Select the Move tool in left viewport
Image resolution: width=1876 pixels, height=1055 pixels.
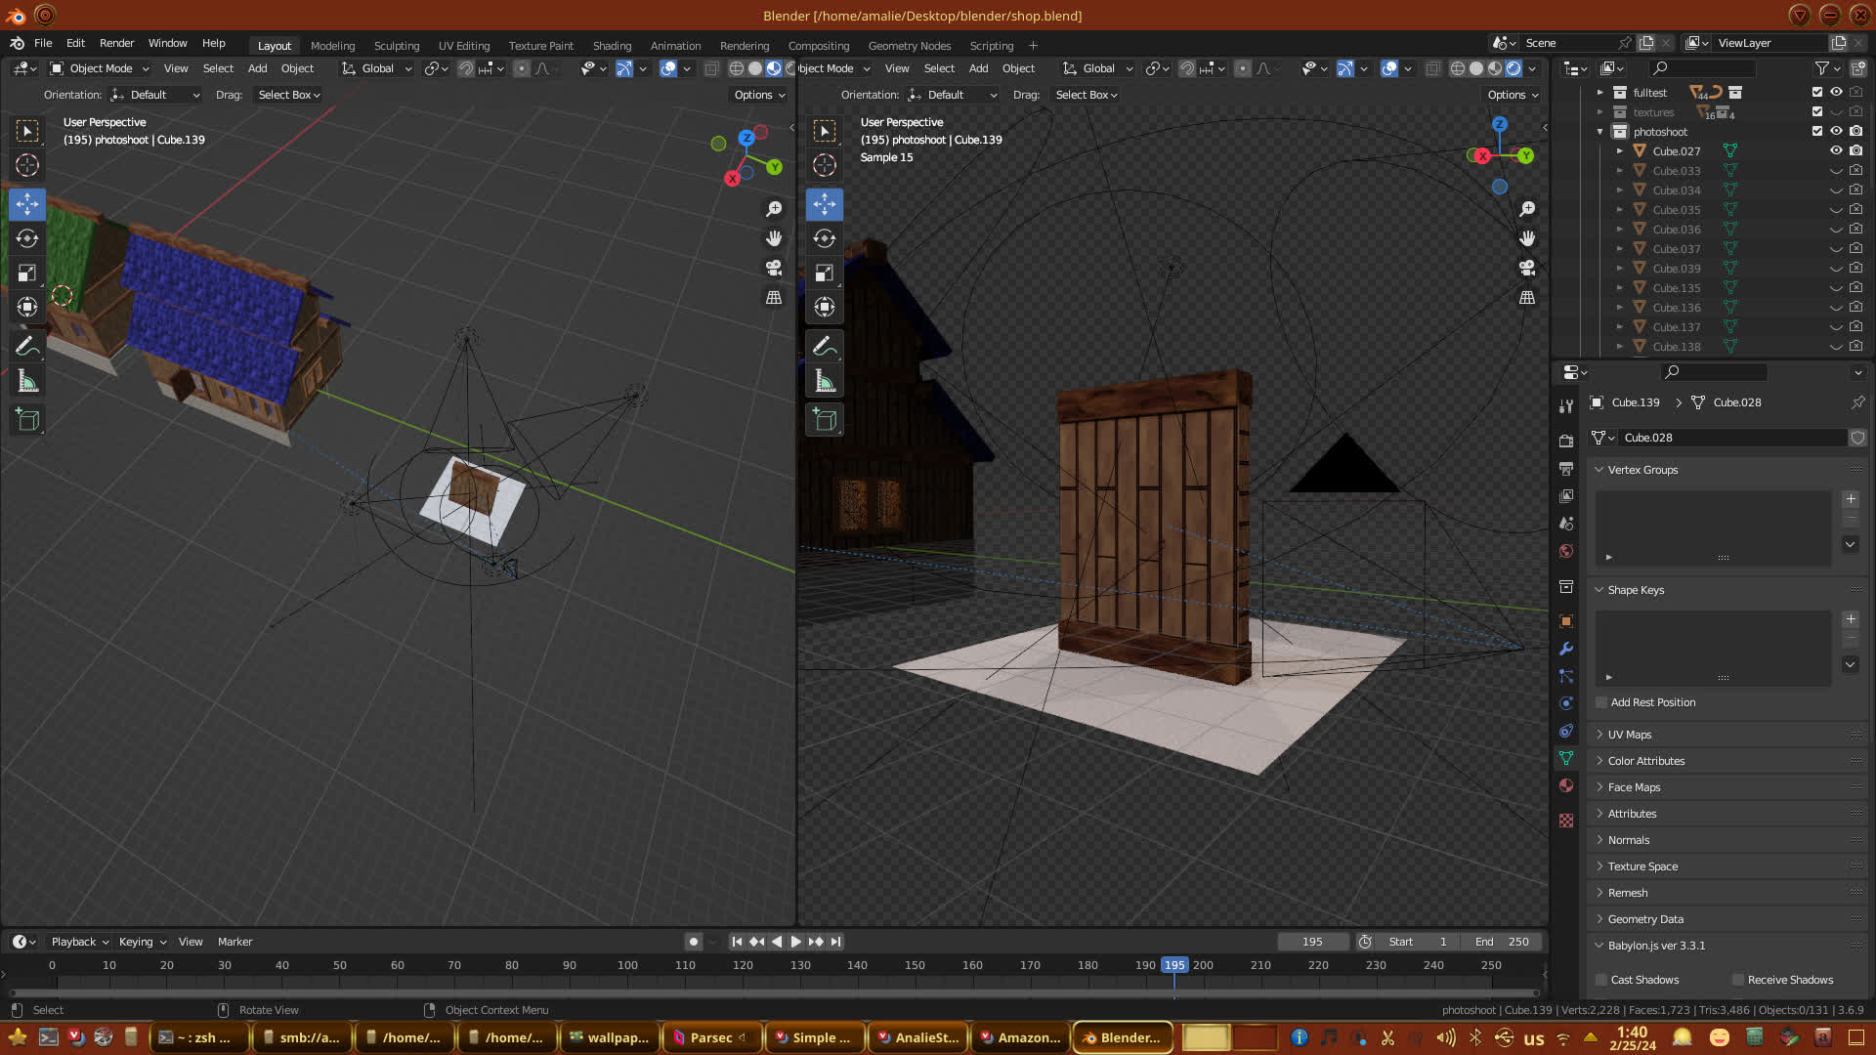(x=27, y=204)
